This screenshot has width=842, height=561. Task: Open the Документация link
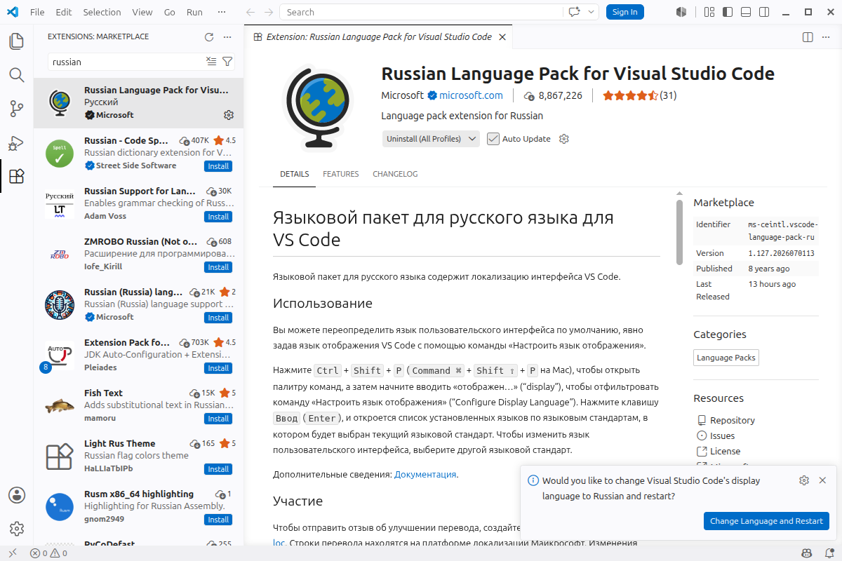point(425,474)
